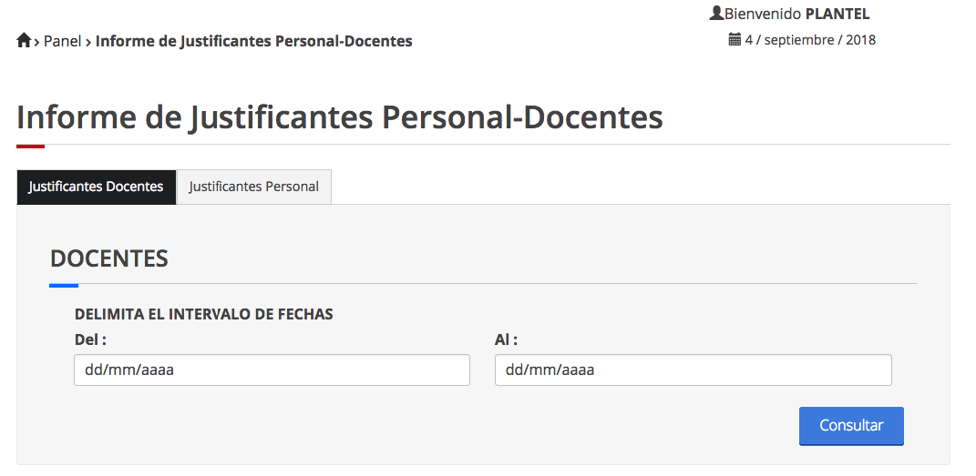Focus the Del start date field

(x=272, y=370)
